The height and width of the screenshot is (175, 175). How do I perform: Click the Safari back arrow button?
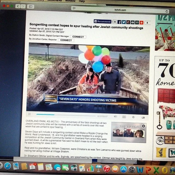click(x=18, y=6)
